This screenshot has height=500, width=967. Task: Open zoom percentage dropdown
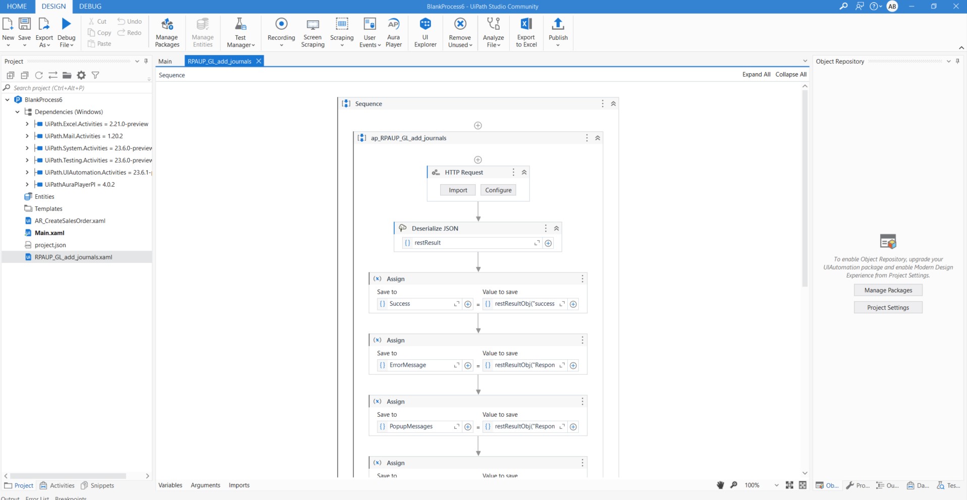click(776, 485)
